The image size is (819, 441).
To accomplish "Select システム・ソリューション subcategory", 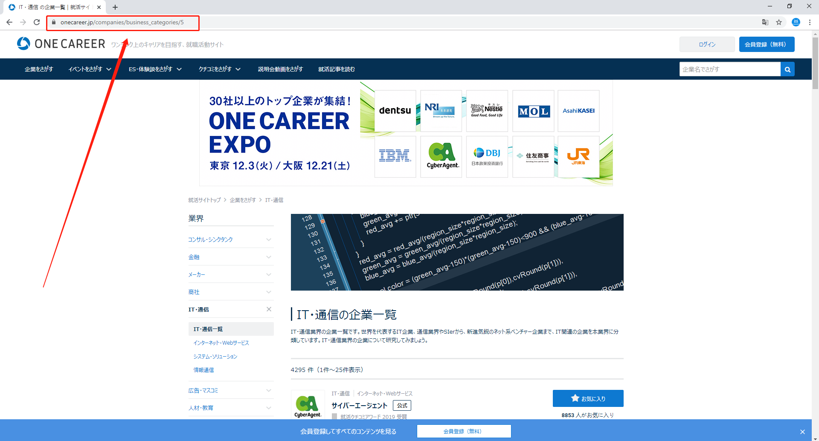I will (x=215, y=356).
